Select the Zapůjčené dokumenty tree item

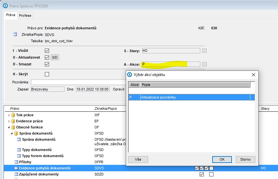point(39,174)
